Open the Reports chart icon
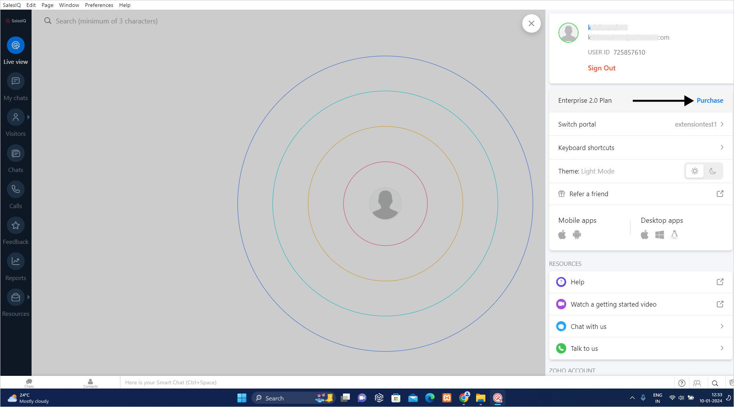The height and width of the screenshot is (407, 734). 16,261
